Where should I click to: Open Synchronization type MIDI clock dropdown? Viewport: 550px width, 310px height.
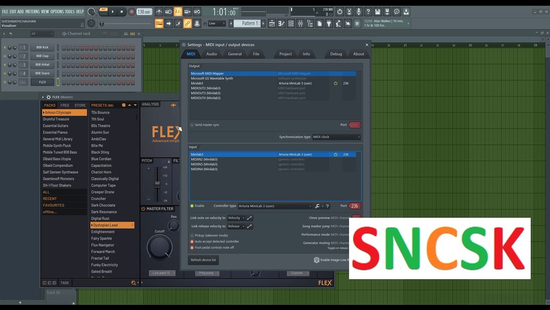337,137
